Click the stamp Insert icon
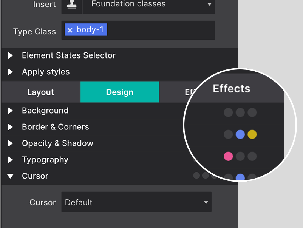This screenshot has width=303, height=228. [71, 5]
